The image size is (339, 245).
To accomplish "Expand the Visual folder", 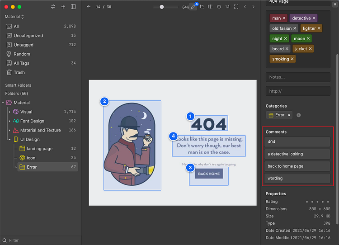I will coord(9,112).
